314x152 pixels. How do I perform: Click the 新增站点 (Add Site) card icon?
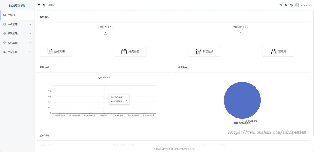pyautogui.click(x=198, y=51)
